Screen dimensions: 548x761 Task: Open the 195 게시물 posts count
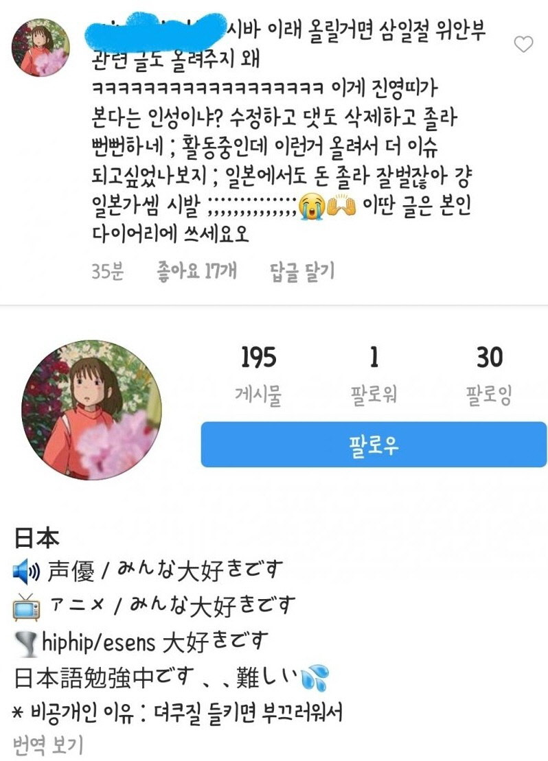(x=258, y=375)
